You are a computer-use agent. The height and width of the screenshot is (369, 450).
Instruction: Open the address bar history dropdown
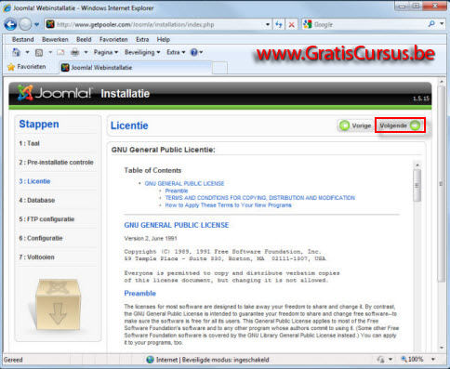(x=268, y=24)
